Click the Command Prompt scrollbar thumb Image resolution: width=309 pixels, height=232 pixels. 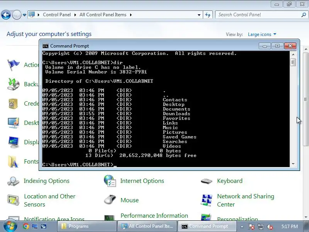pyautogui.click(x=293, y=62)
